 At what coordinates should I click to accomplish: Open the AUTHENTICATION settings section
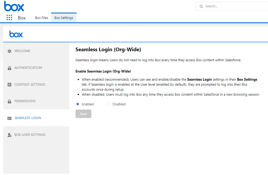pyautogui.click(x=36, y=68)
